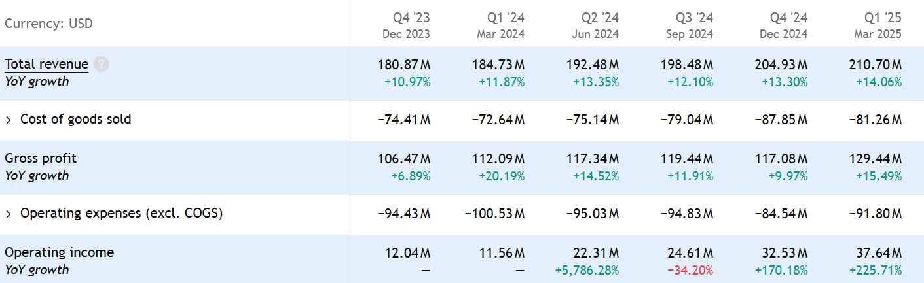Click the Currency: USD label

[48, 24]
